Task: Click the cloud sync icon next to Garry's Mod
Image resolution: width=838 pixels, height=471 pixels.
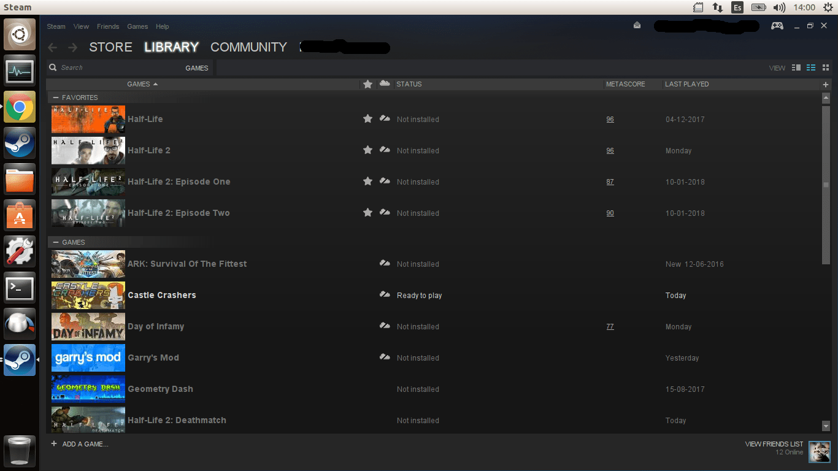Action: pos(384,358)
